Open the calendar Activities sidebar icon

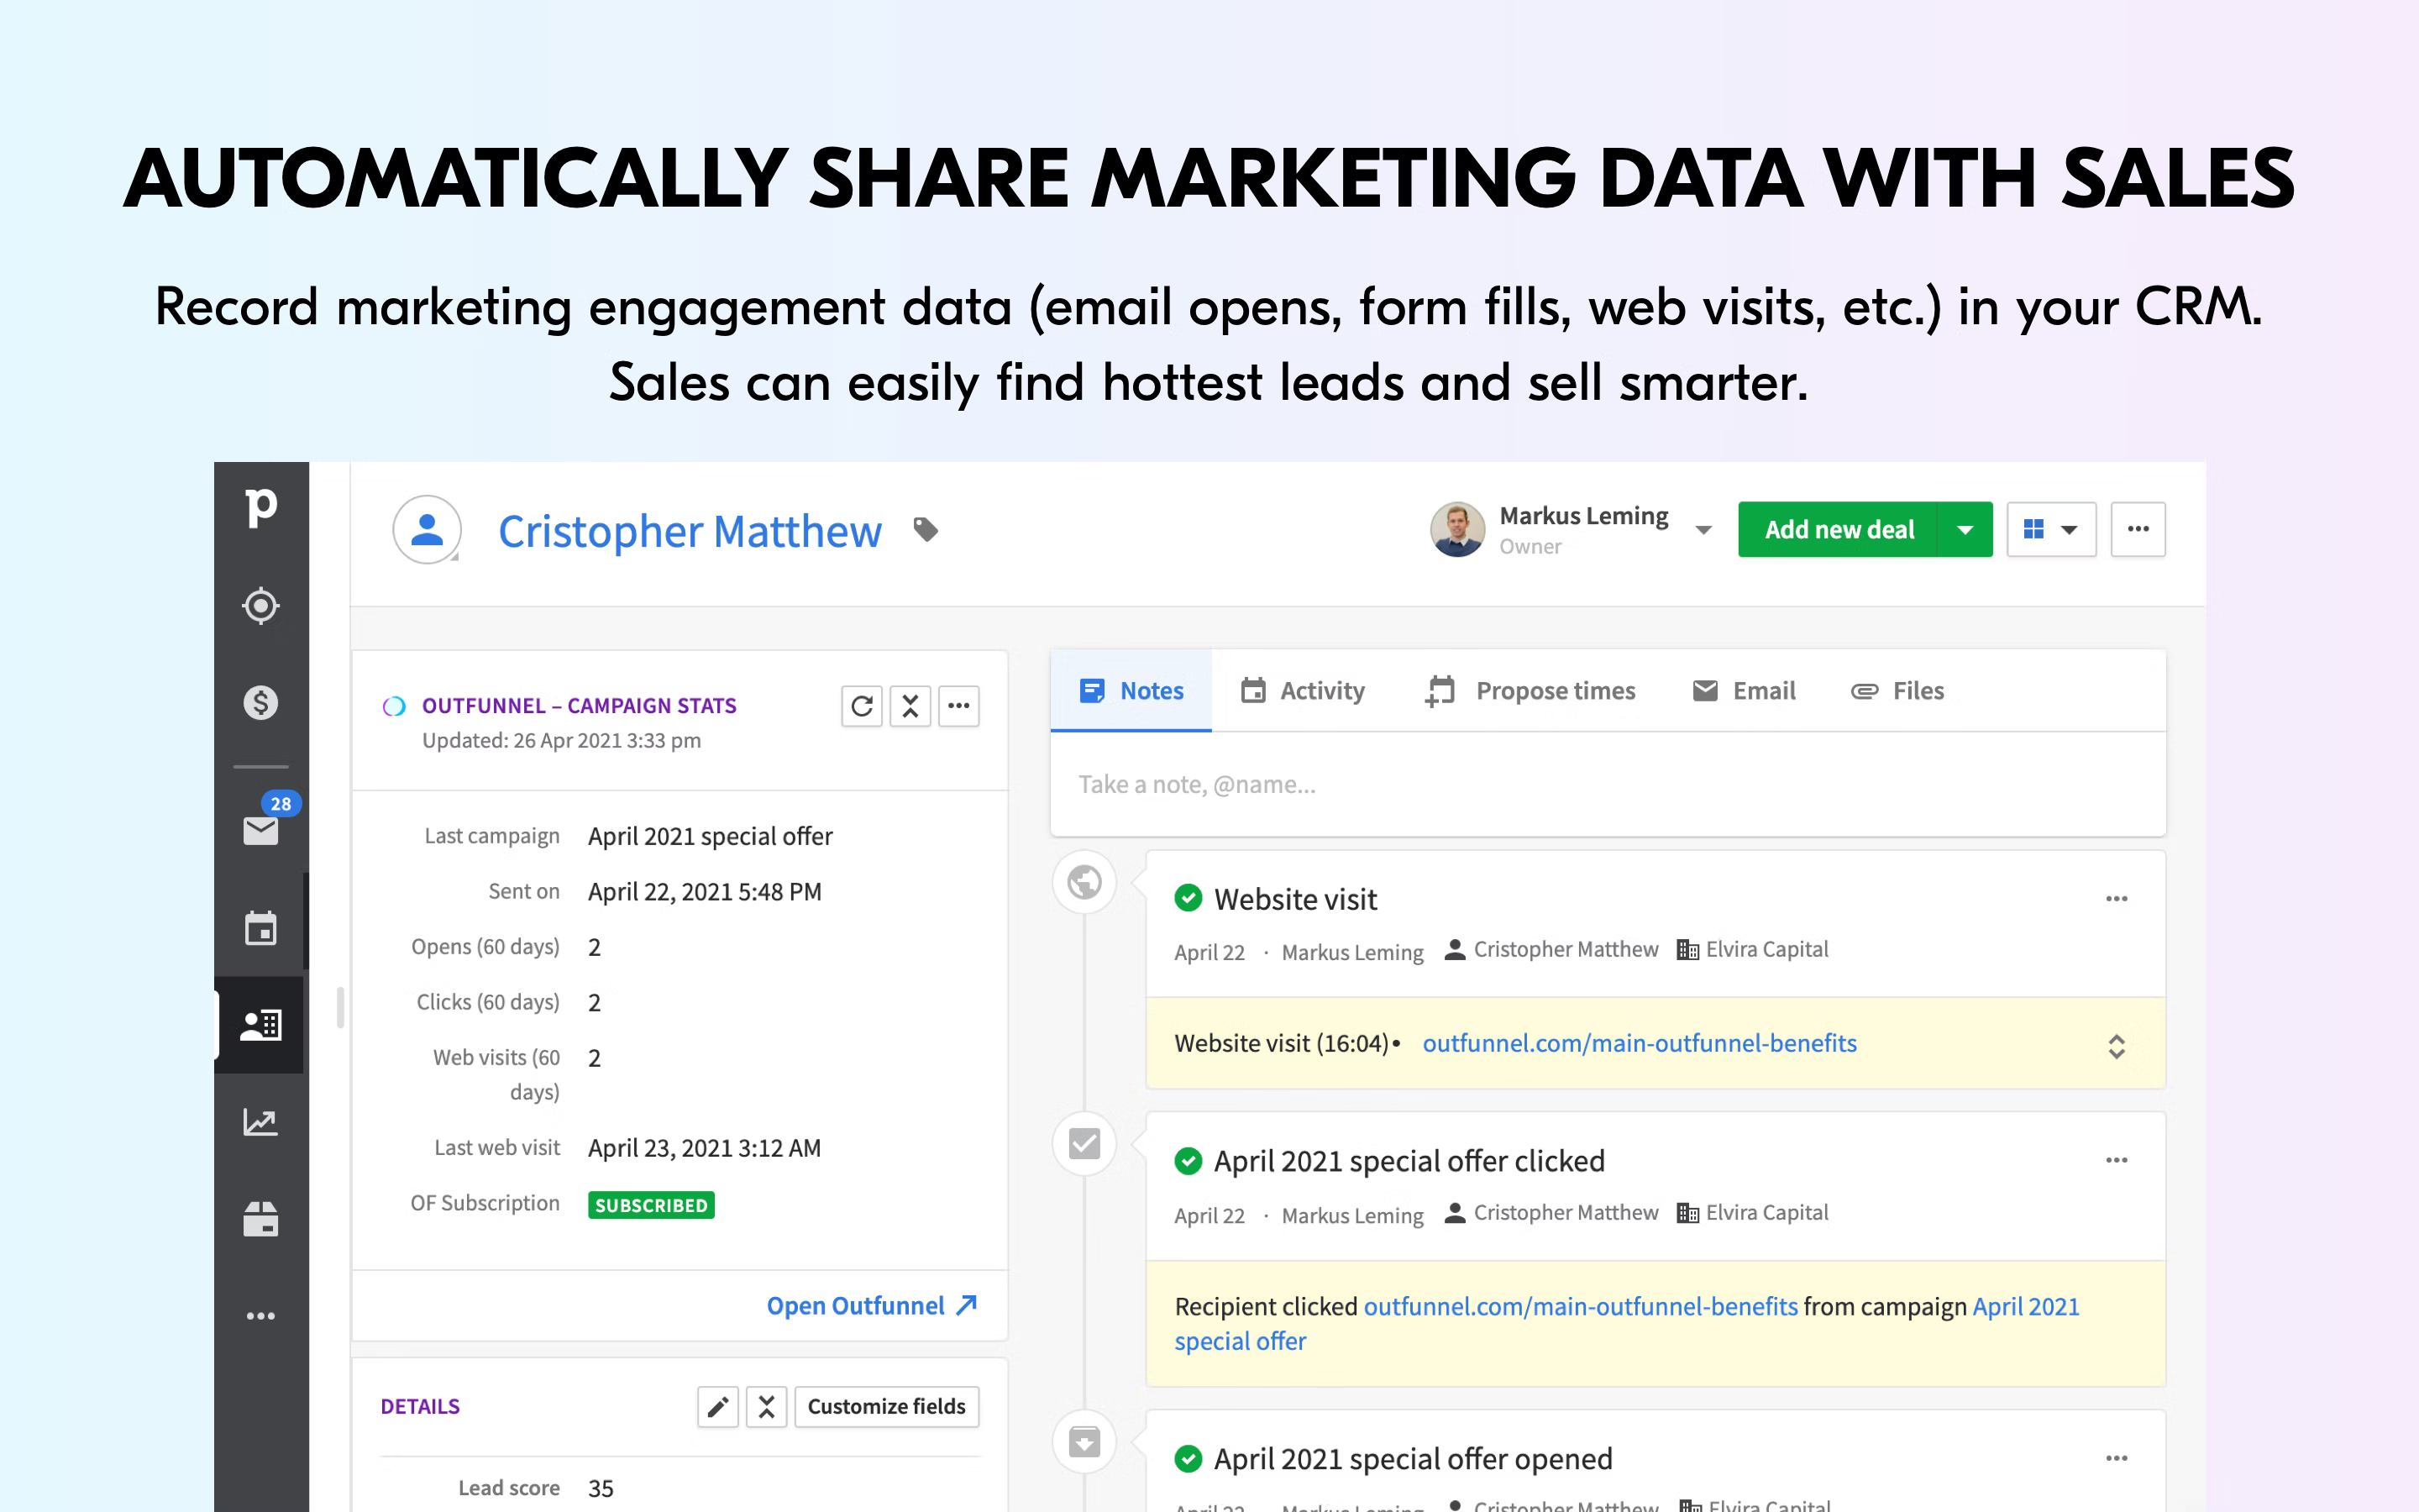(x=260, y=927)
